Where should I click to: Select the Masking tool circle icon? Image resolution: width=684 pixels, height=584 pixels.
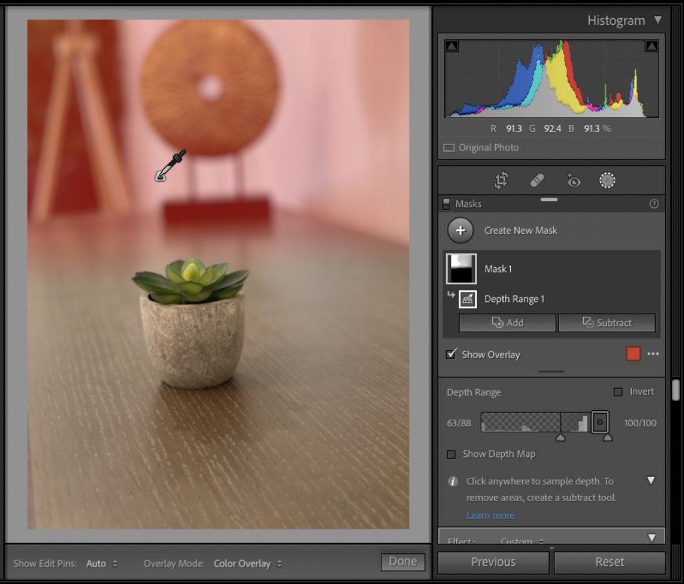pyautogui.click(x=607, y=180)
